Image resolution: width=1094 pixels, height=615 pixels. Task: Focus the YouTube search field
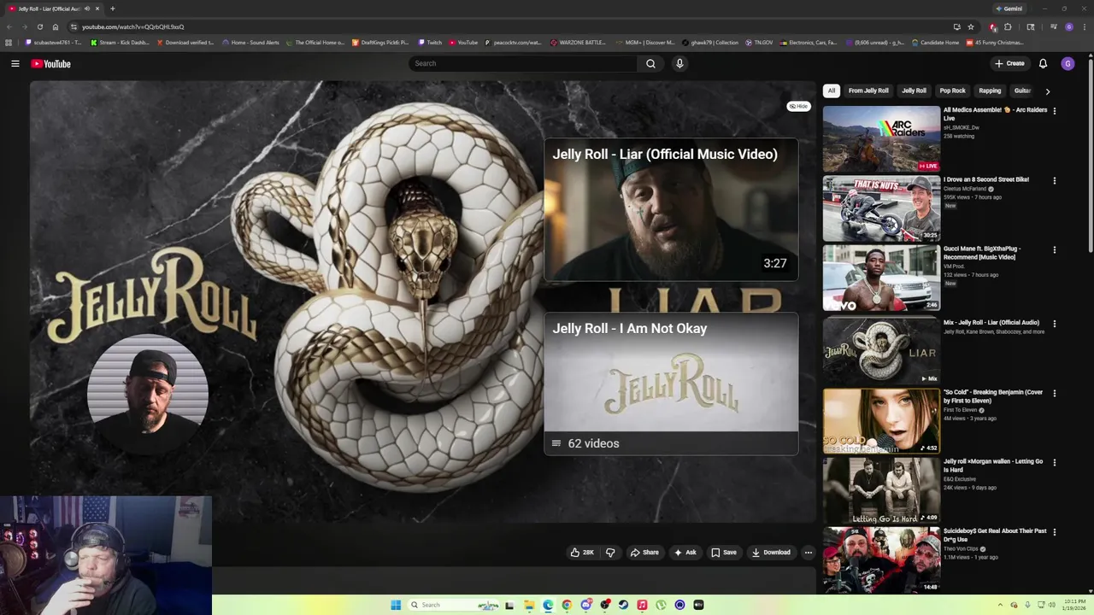pyautogui.click(x=523, y=63)
